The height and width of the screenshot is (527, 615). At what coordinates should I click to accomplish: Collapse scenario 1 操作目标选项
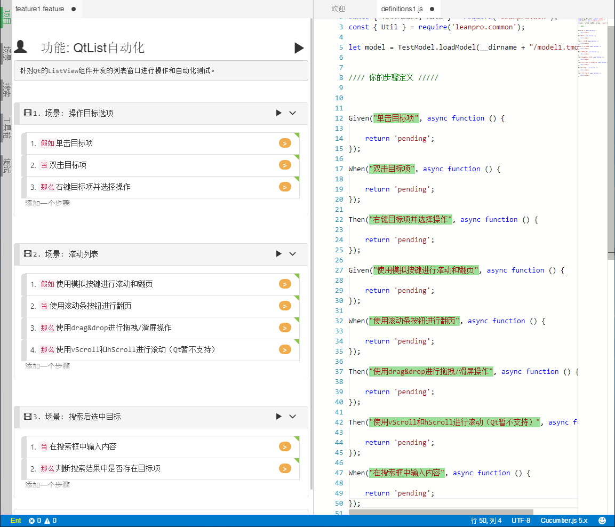coord(293,113)
